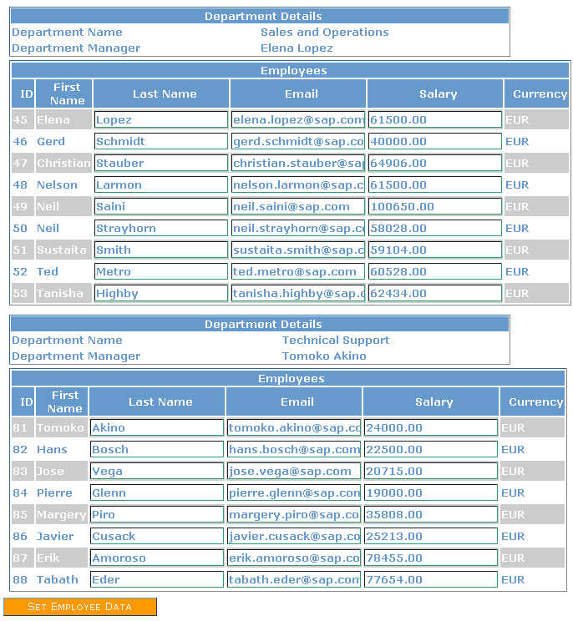Image resolution: width=573 pixels, height=621 pixels.
Task: Select email field for margery.piro
Action: coord(294,515)
